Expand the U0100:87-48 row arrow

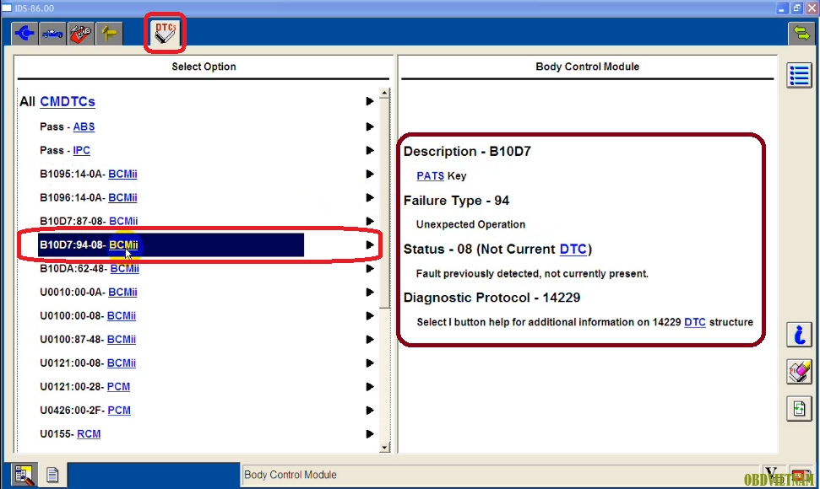tap(370, 339)
